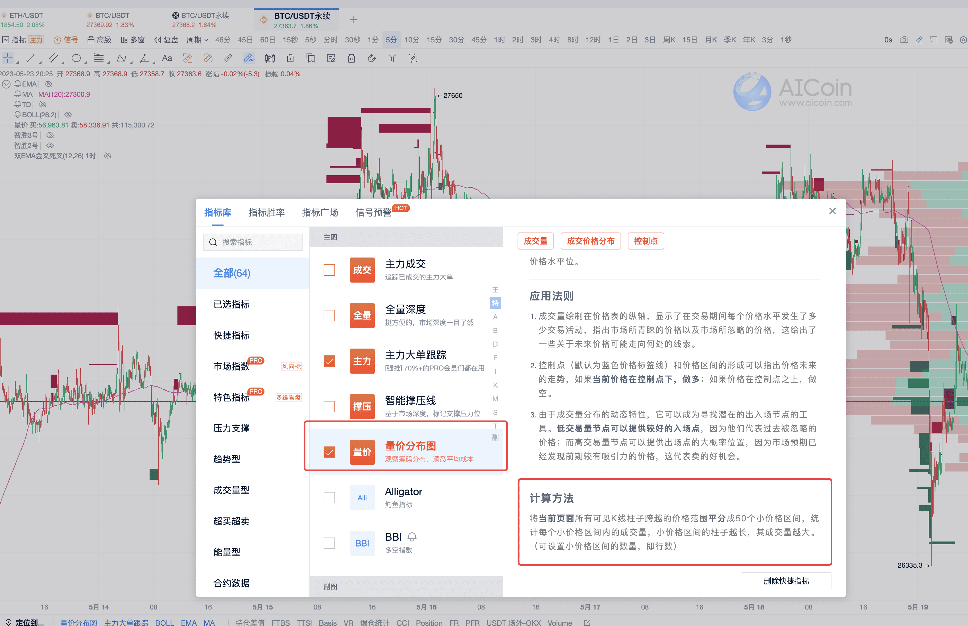
Task: Open the 周期 period dropdown
Action: (x=197, y=40)
